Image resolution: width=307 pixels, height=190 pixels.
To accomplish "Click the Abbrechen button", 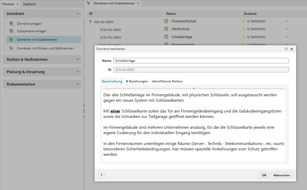I will tap(281, 175).
